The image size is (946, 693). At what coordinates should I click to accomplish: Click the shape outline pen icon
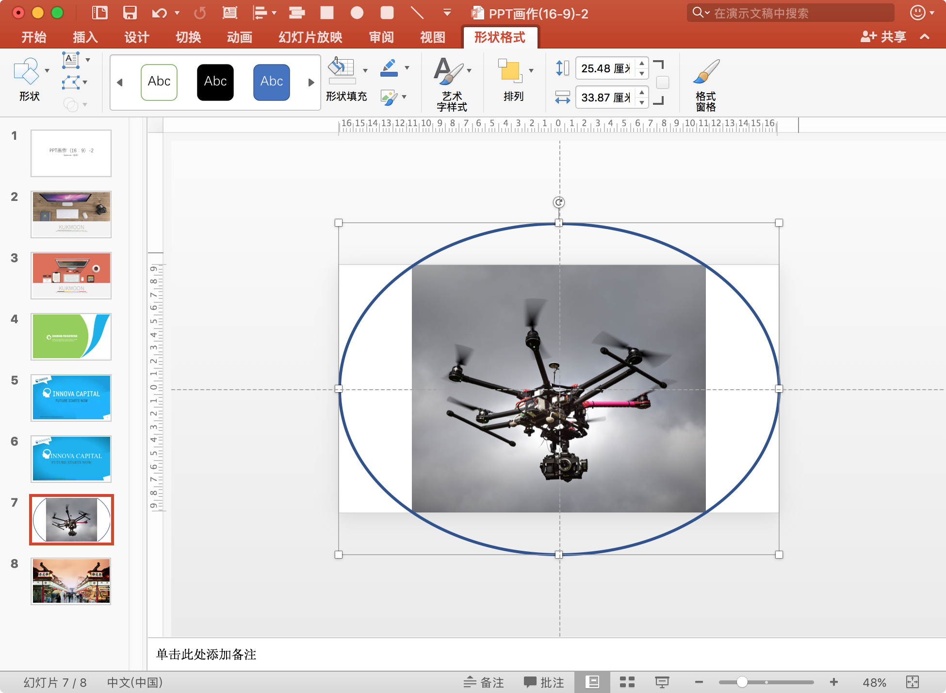pyautogui.click(x=389, y=68)
